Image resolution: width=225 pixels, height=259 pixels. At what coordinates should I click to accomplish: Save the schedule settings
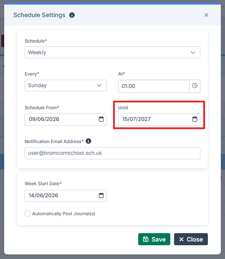[154, 239]
